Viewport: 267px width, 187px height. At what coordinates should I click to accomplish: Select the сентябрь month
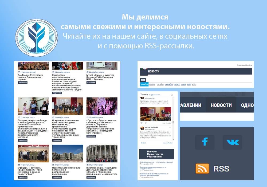pos(169,84)
